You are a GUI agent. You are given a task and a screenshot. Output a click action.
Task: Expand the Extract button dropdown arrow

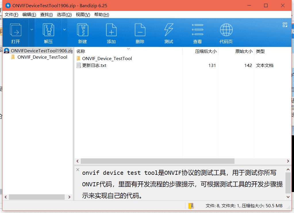(64, 30)
